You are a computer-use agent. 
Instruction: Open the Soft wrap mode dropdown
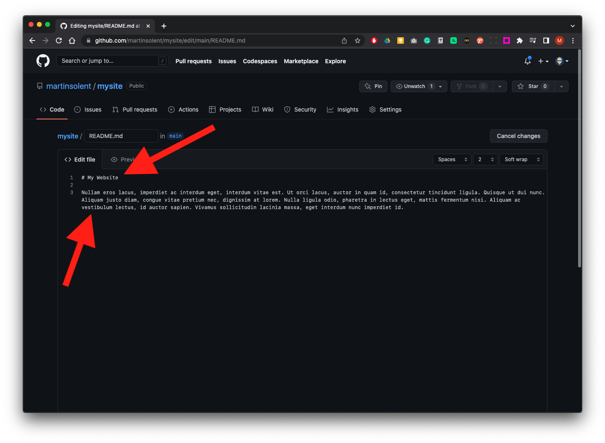521,160
